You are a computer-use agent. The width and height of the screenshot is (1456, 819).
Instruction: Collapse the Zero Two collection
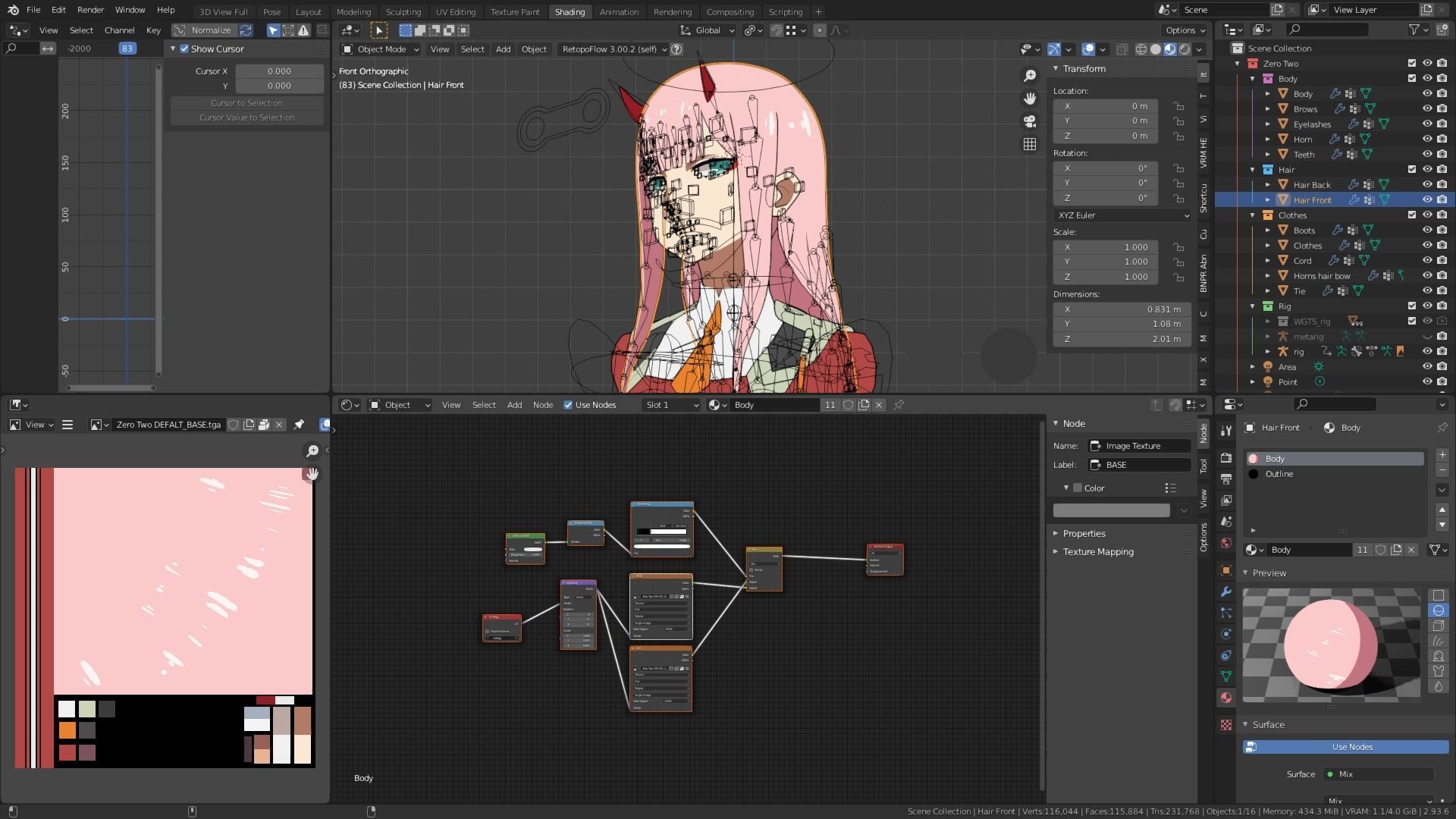(1238, 64)
